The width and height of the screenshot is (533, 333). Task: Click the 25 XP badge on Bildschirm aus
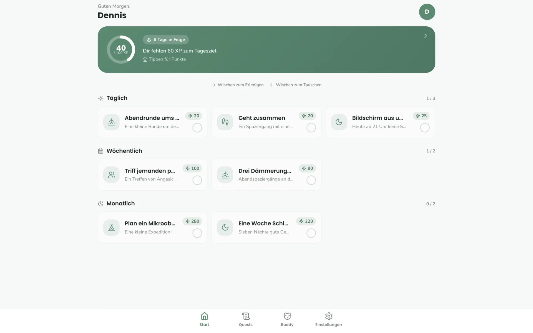tap(421, 116)
